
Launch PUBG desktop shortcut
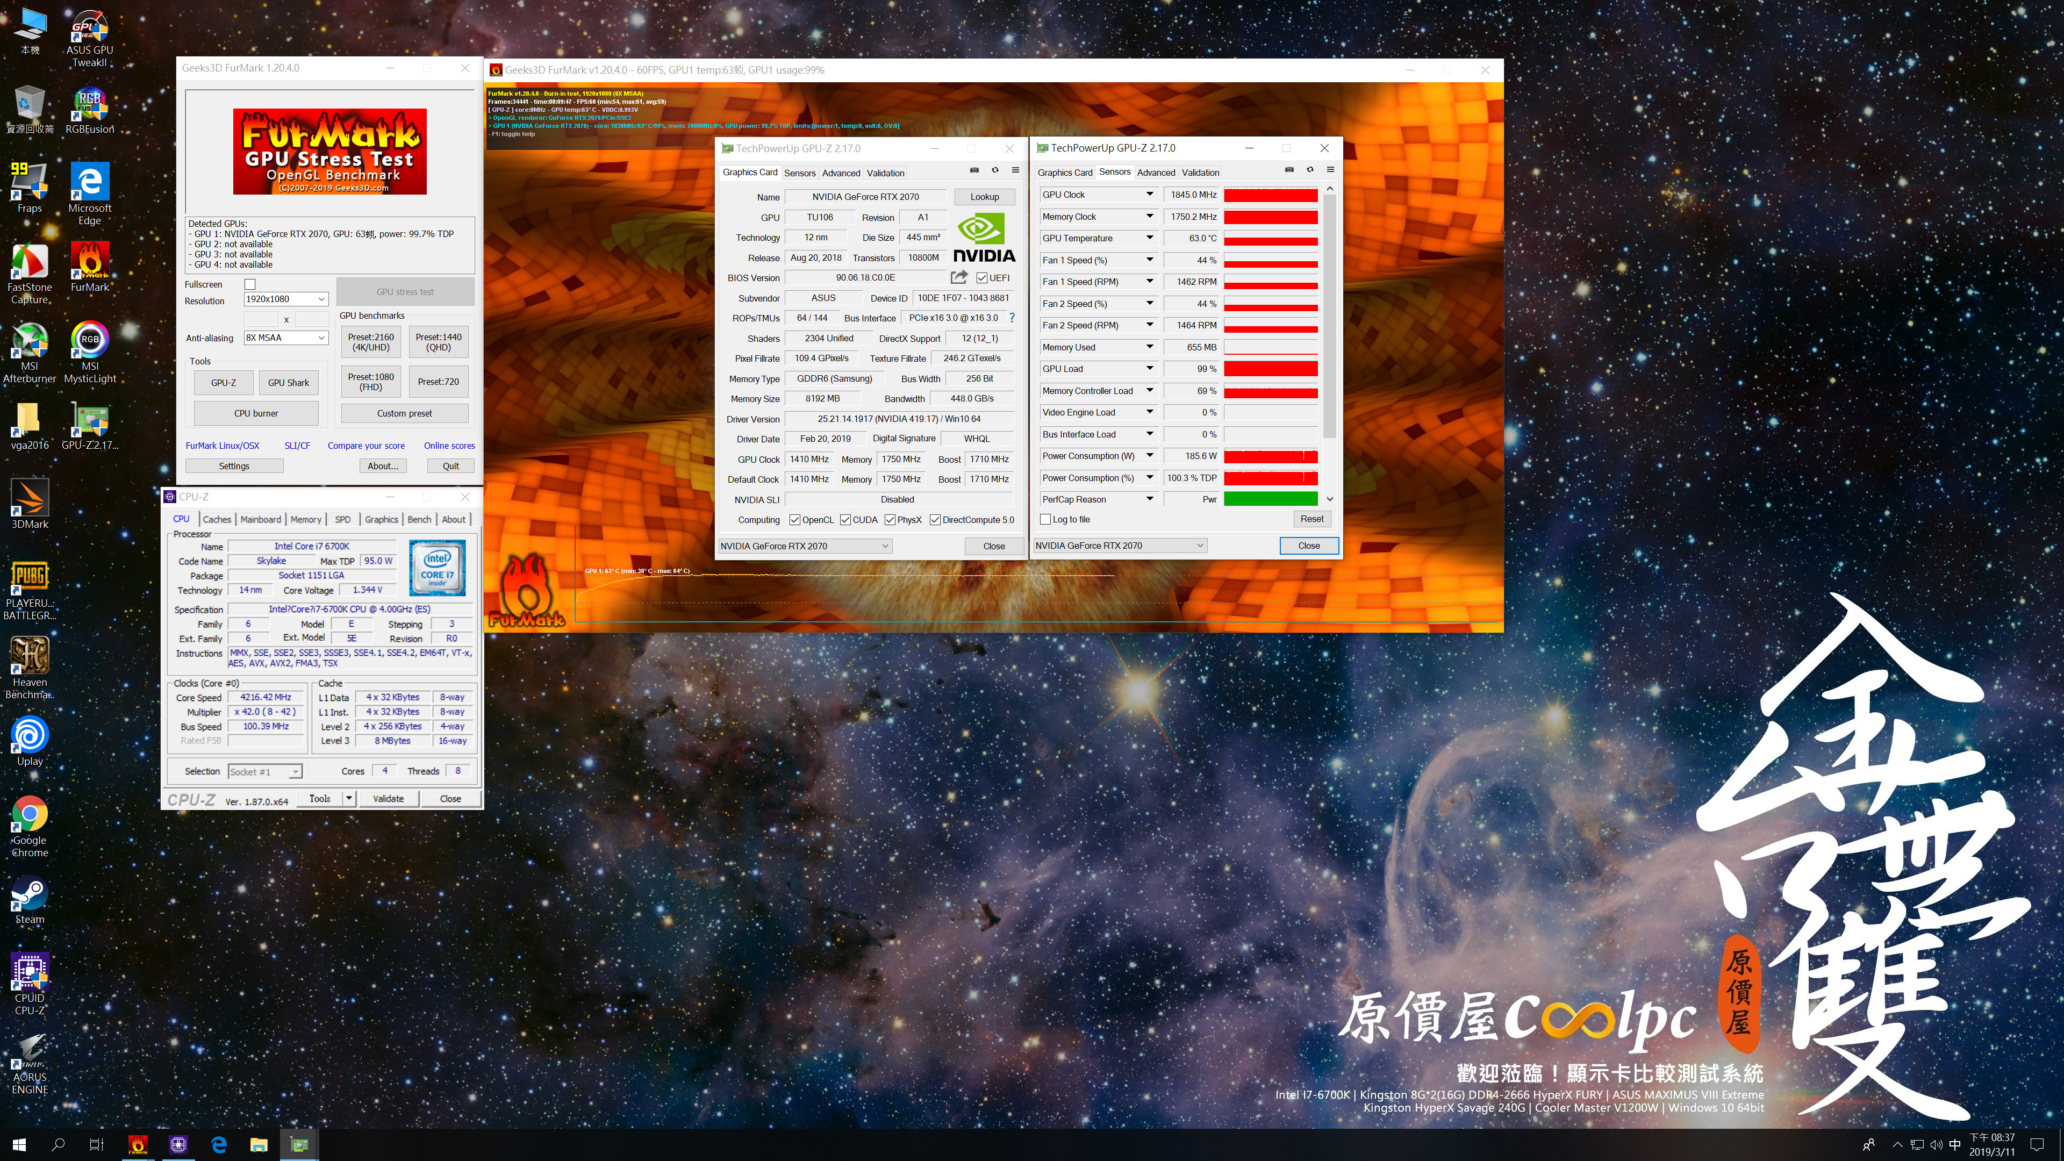coord(30,591)
